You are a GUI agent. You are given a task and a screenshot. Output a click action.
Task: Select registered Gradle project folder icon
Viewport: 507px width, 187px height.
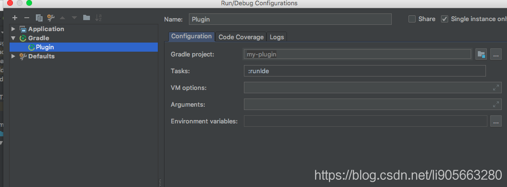tap(481, 54)
